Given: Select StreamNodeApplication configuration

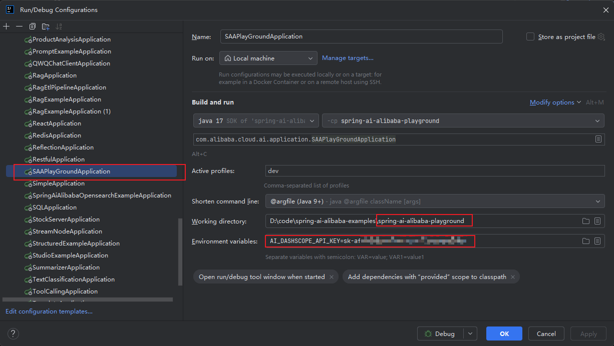Looking at the screenshot, I should 67,231.
